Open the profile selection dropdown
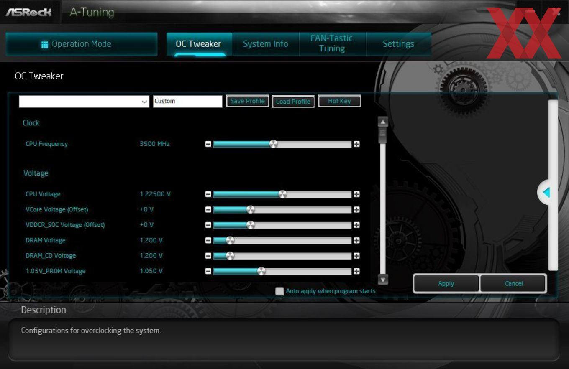The image size is (569, 369). coord(84,102)
